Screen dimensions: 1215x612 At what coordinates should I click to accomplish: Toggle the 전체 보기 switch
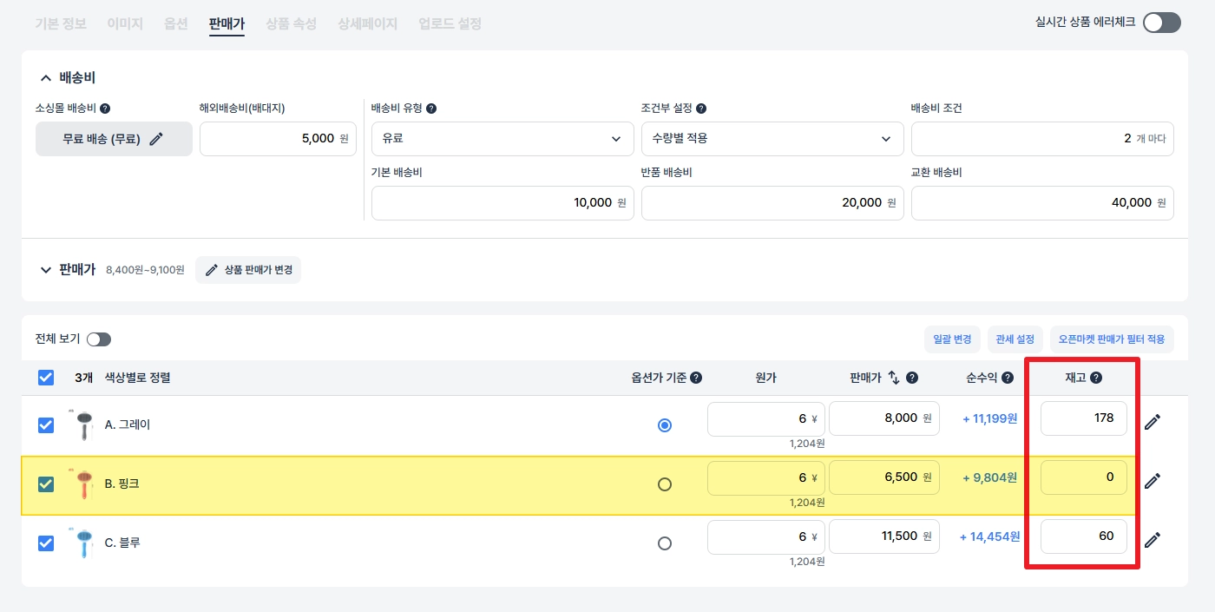(x=99, y=339)
